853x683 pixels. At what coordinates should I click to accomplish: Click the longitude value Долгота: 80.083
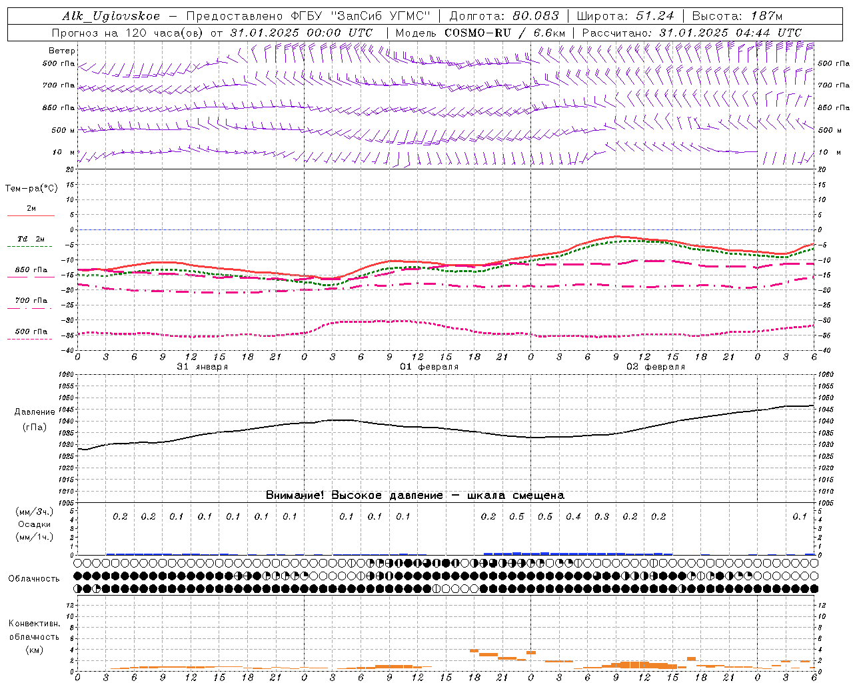504,16
